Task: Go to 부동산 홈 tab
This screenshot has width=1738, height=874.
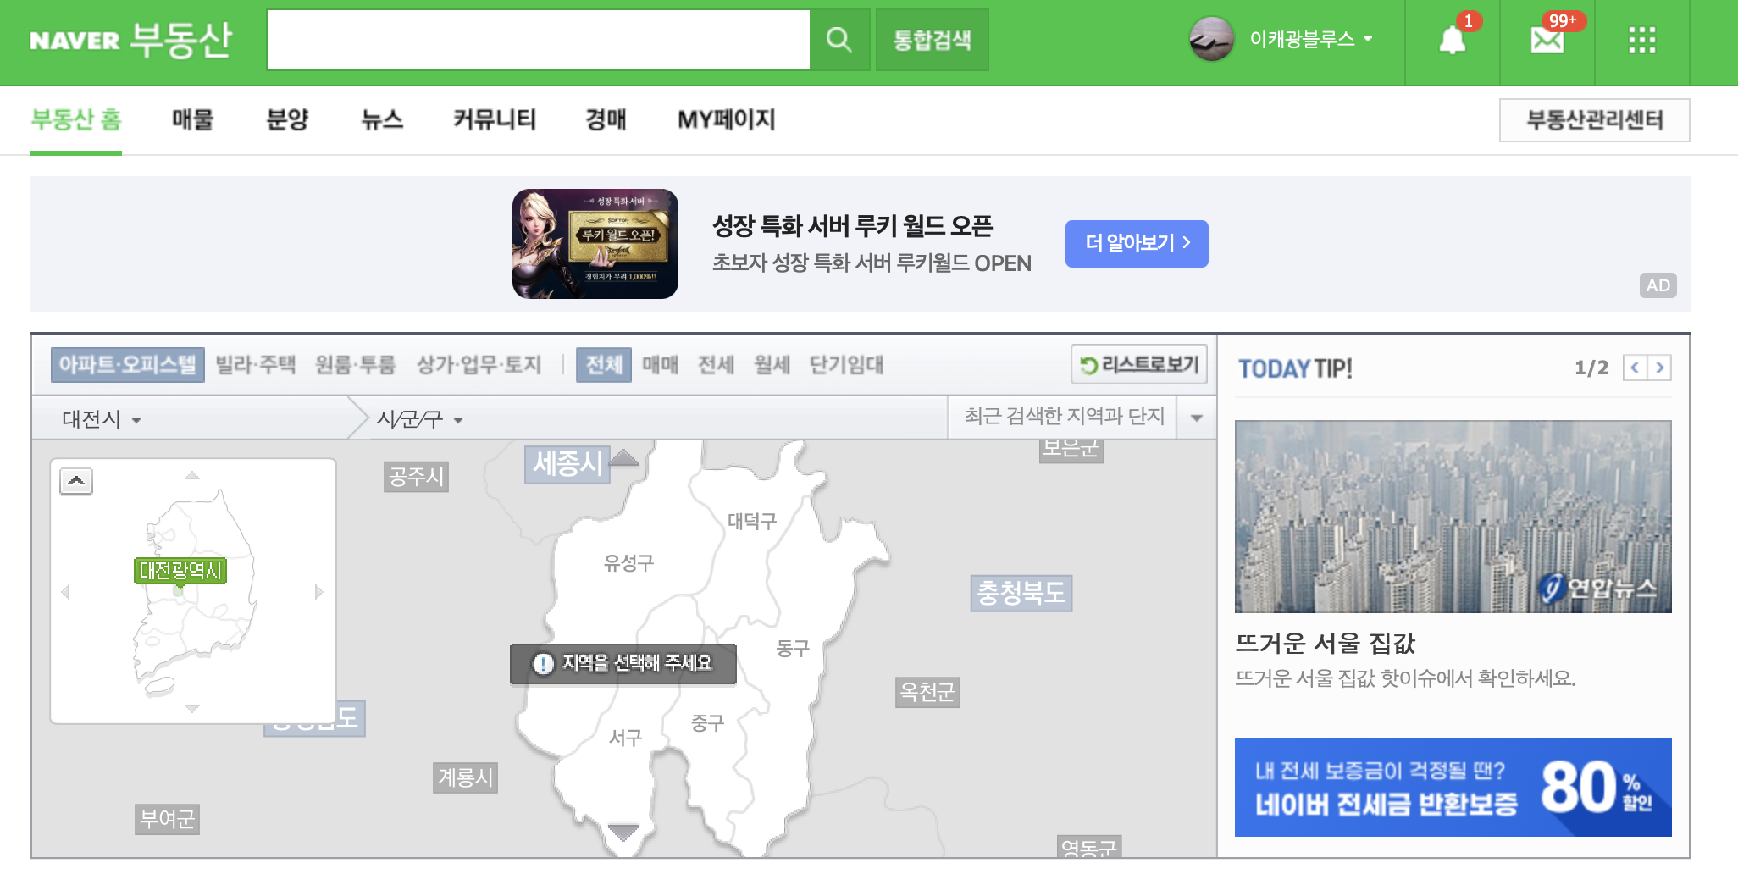Action: point(76,119)
